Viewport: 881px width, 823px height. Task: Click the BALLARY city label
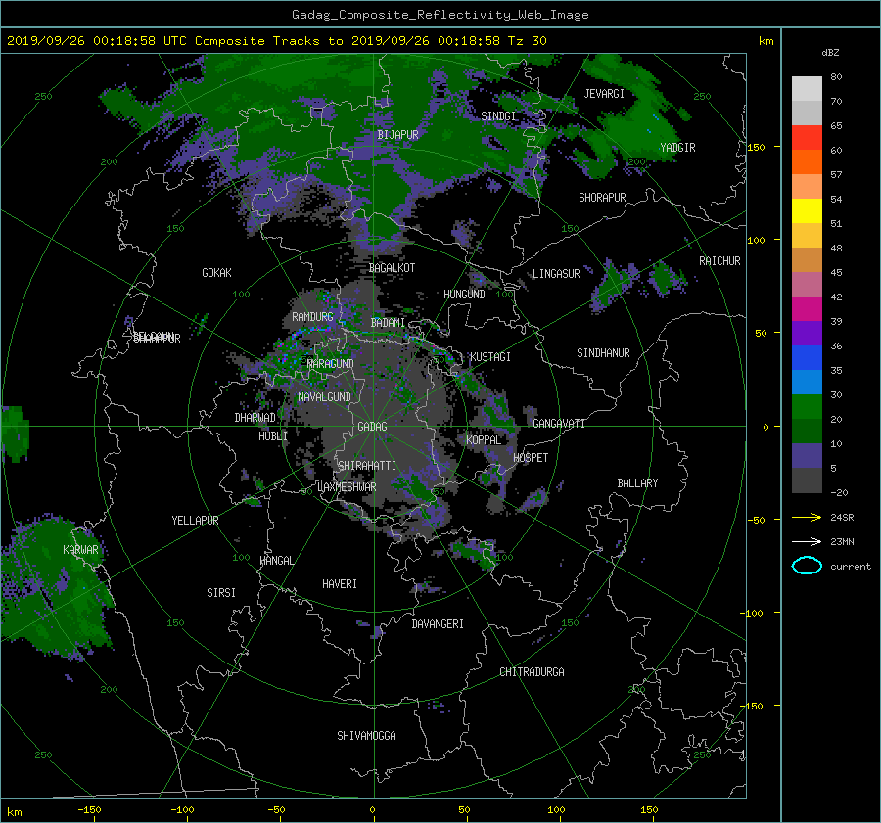pyautogui.click(x=637, y=483)
